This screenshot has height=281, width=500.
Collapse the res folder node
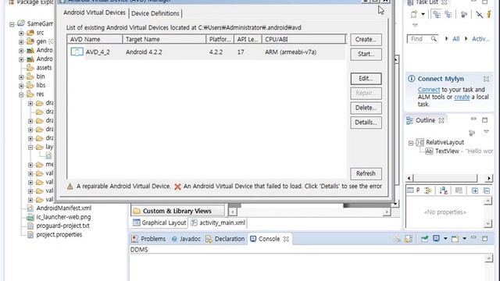pos(21,94)
